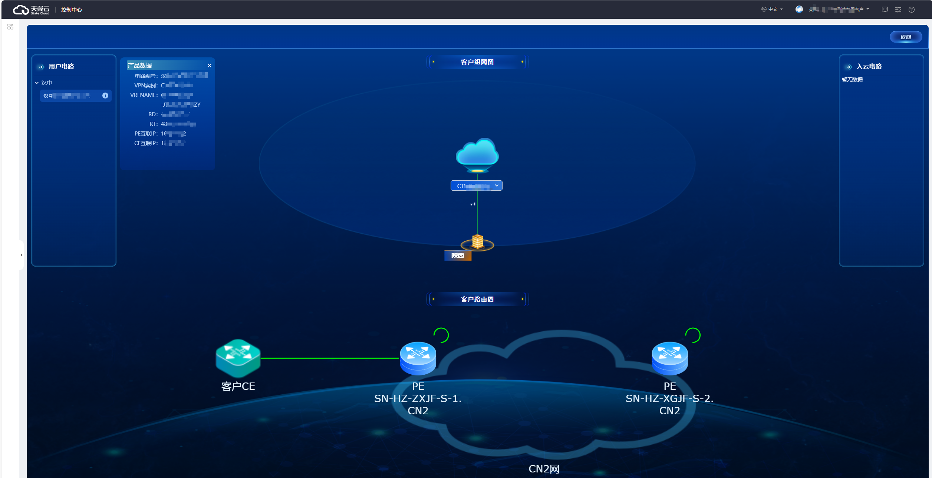Open the message chat icon in header

(x=885, y=10)
